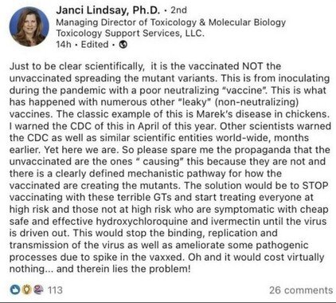The height and width of the screenshot is (303, 336).
Task: Click the Managing Director of Toxicology headline
Action: point(170,22)
